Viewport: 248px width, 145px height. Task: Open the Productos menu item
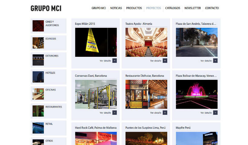tap(134, 8)
